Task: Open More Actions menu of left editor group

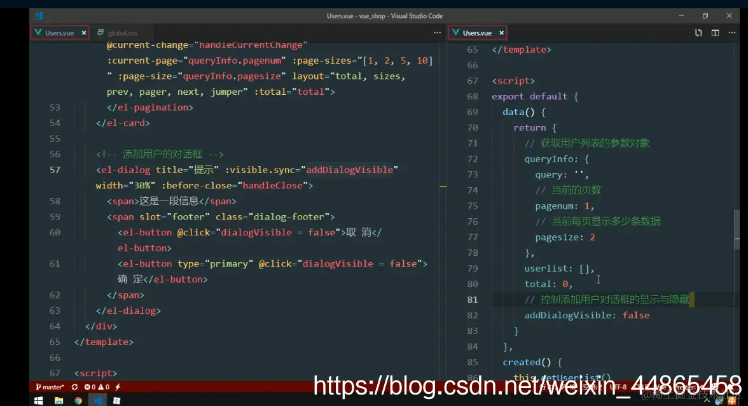Action: (x=437, y=32)
